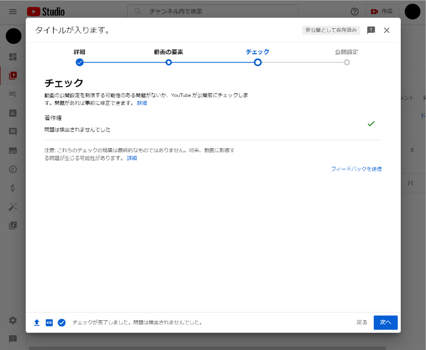This screenshot has height=350, width=426.
Task: Go to the 公開設定 step
Action: point(346,62)
